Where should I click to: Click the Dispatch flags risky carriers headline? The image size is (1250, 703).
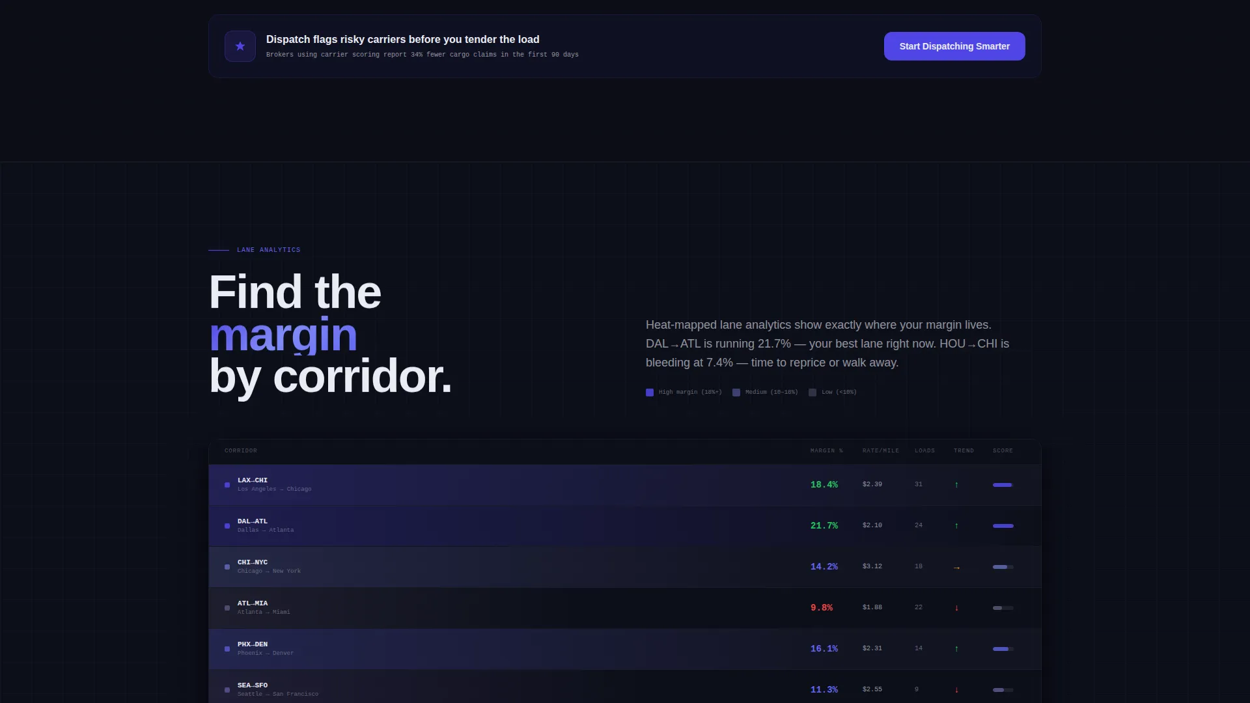point(402,40)
